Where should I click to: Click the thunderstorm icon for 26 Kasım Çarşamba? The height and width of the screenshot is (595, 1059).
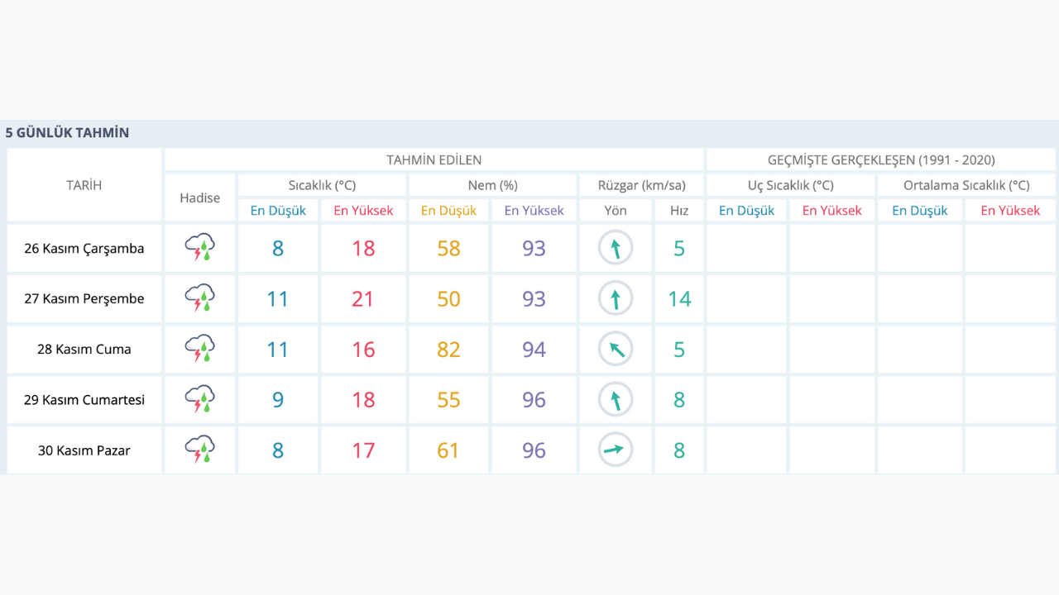coord(200,248)
